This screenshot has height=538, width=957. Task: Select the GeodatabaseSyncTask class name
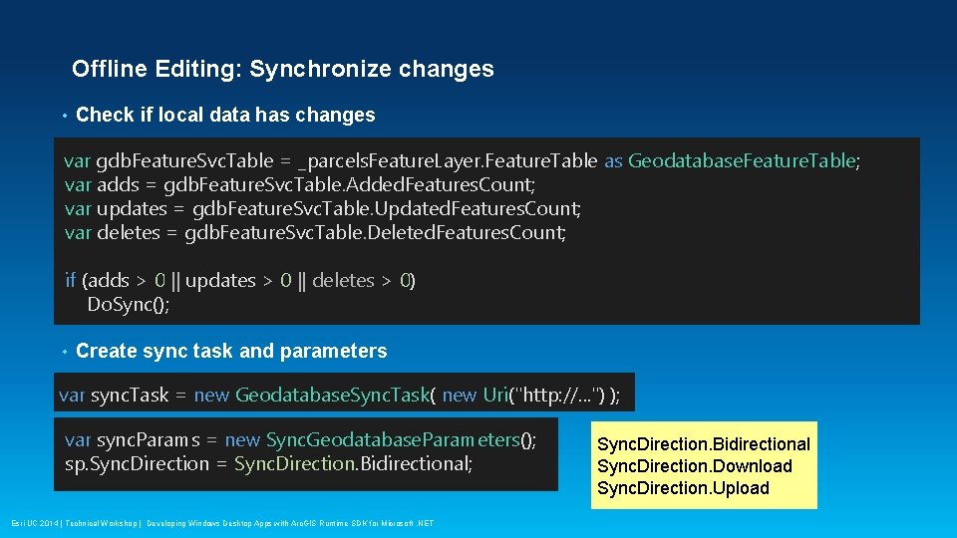(331, 396)
